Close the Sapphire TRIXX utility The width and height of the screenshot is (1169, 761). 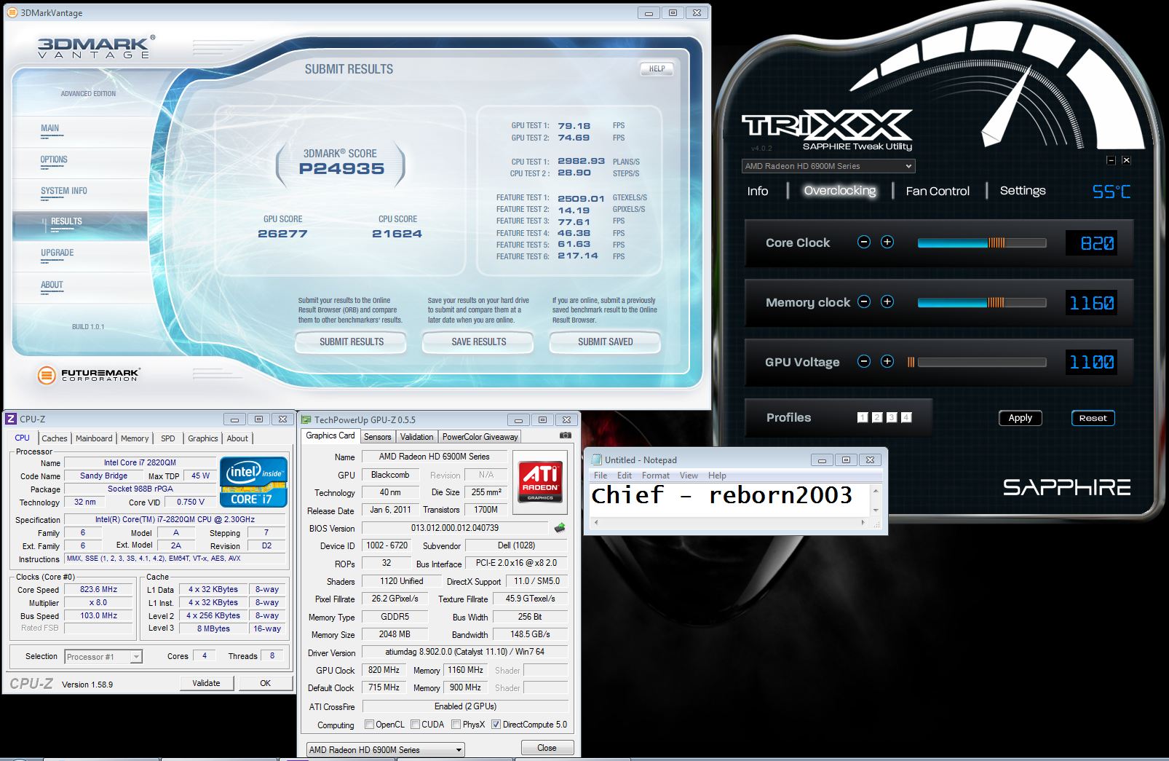(1126, 160)
